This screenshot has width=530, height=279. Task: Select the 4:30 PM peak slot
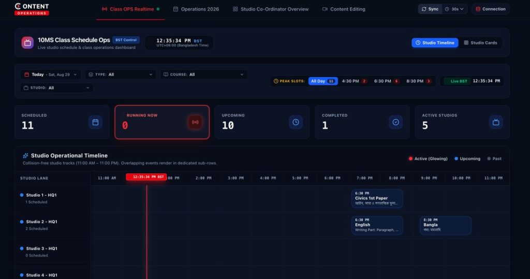click(354, 81)
